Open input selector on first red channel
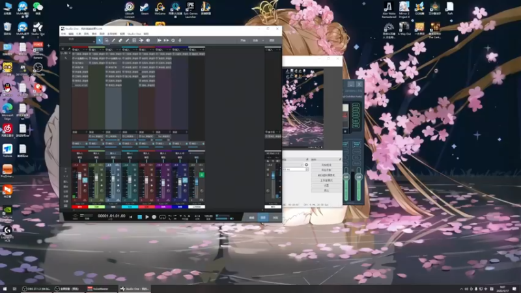 (79, 154)
